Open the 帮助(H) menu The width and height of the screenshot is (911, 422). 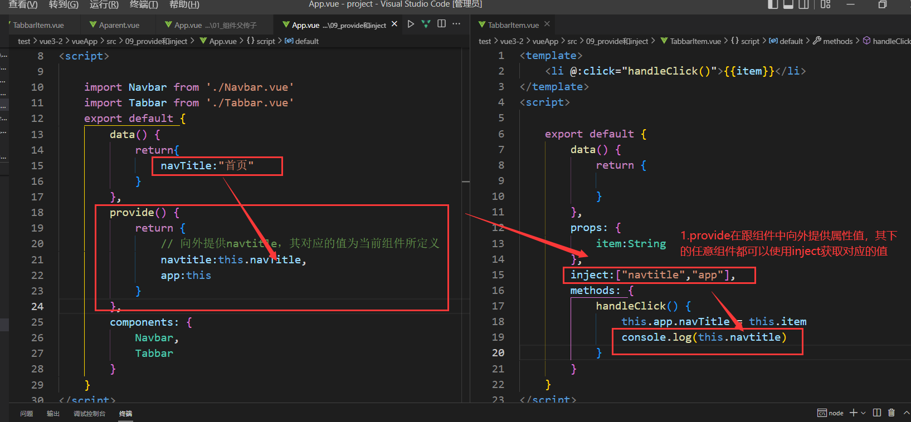pyautogui.click(x=184, y=4)
